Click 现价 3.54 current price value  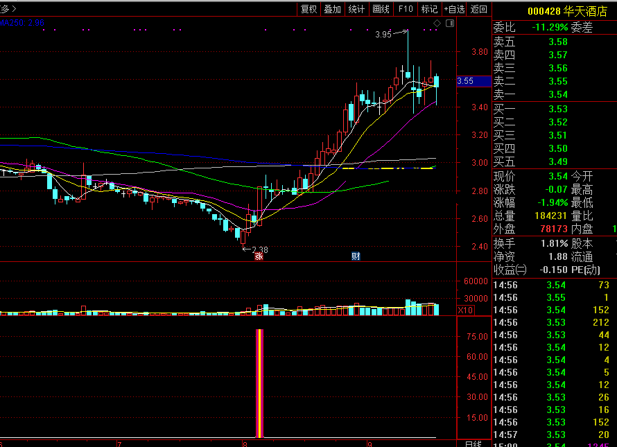pyautogui.click(x=558, y=176)
